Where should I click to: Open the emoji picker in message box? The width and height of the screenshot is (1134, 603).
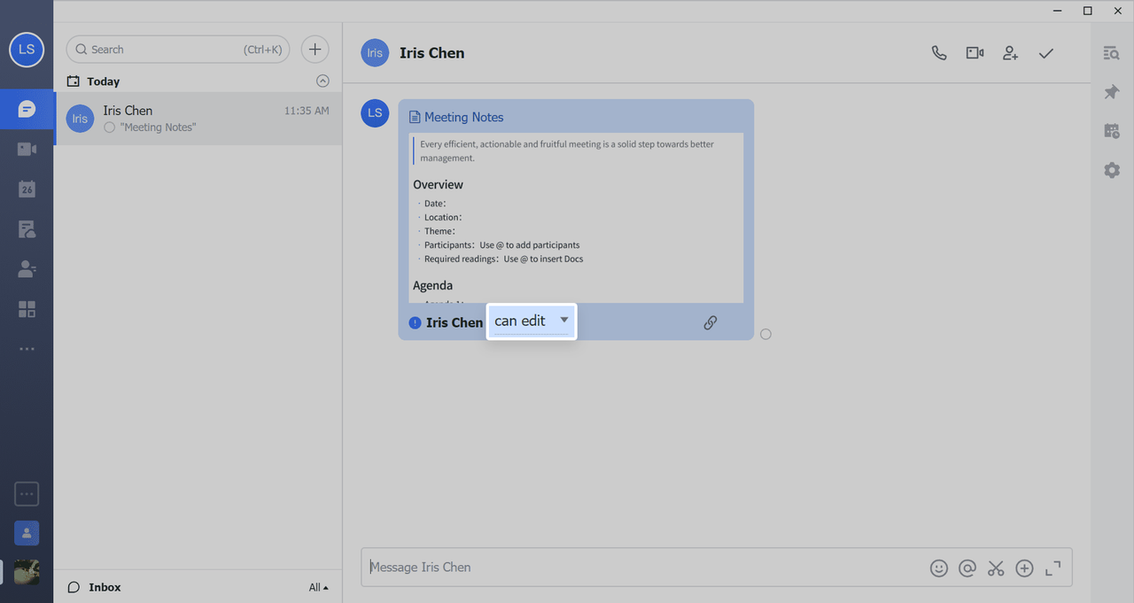click(x=939, y=568)
